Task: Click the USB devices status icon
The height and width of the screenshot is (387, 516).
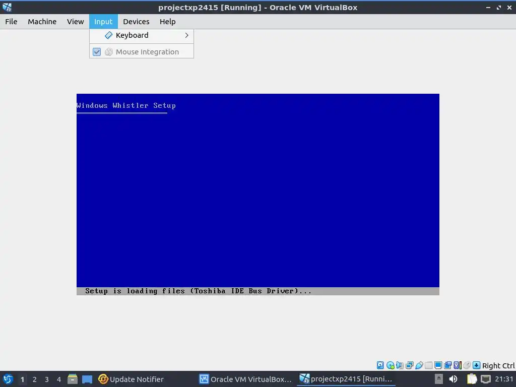Action: click(419, 365)
